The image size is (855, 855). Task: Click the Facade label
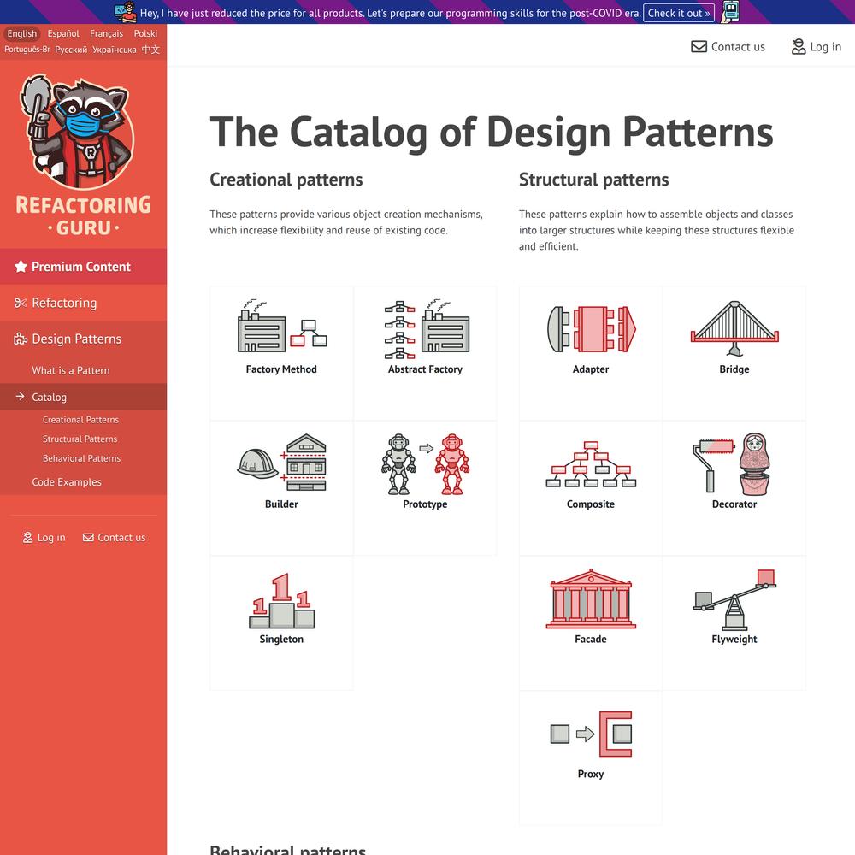591,639
